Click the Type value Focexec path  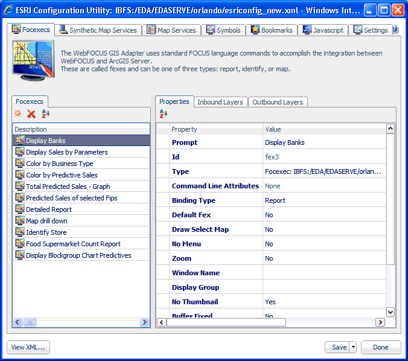324,171
